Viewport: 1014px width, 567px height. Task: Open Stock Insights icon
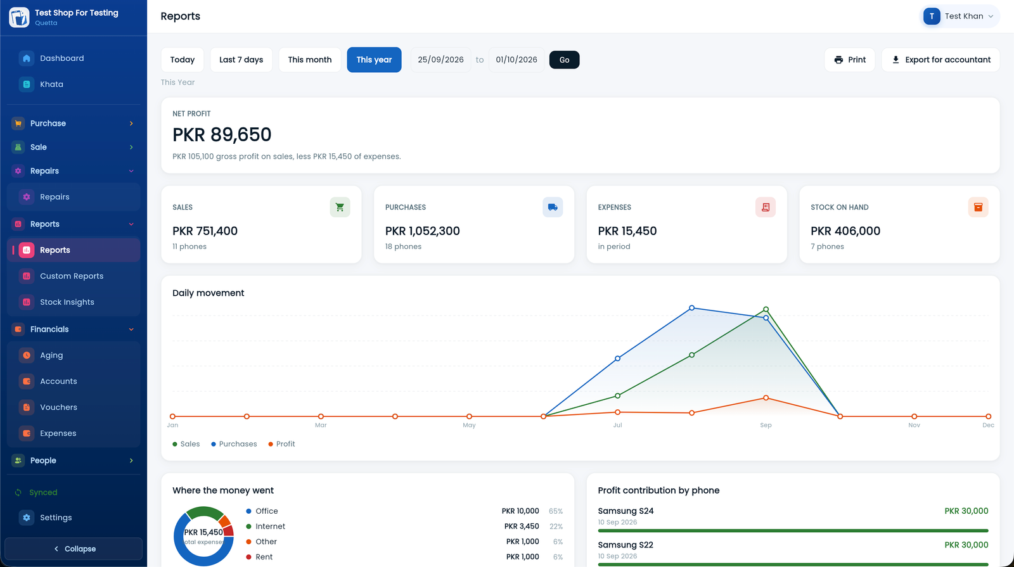[x=27, y=302]
